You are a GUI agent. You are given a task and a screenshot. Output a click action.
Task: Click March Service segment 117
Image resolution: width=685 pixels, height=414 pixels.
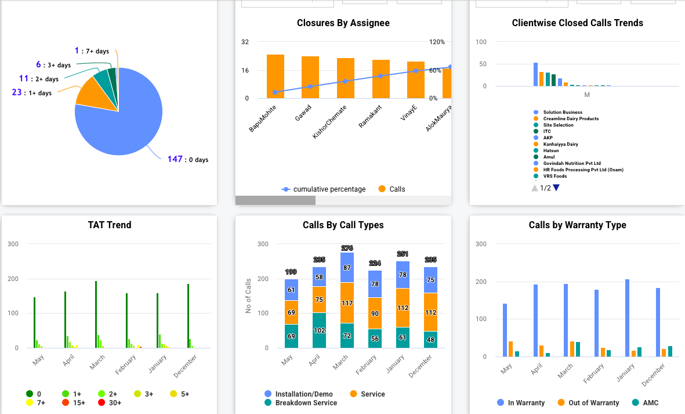(347, 303)
